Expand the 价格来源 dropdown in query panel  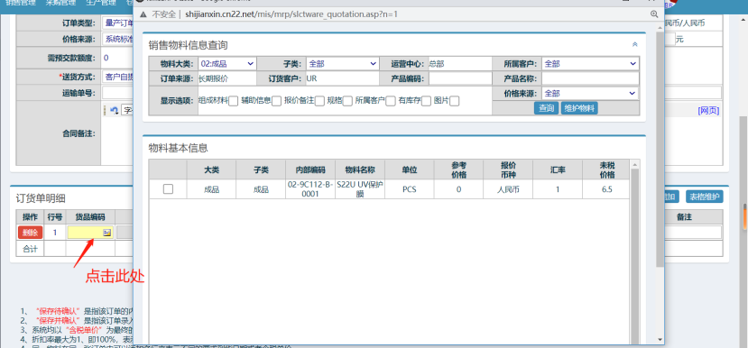590,94
